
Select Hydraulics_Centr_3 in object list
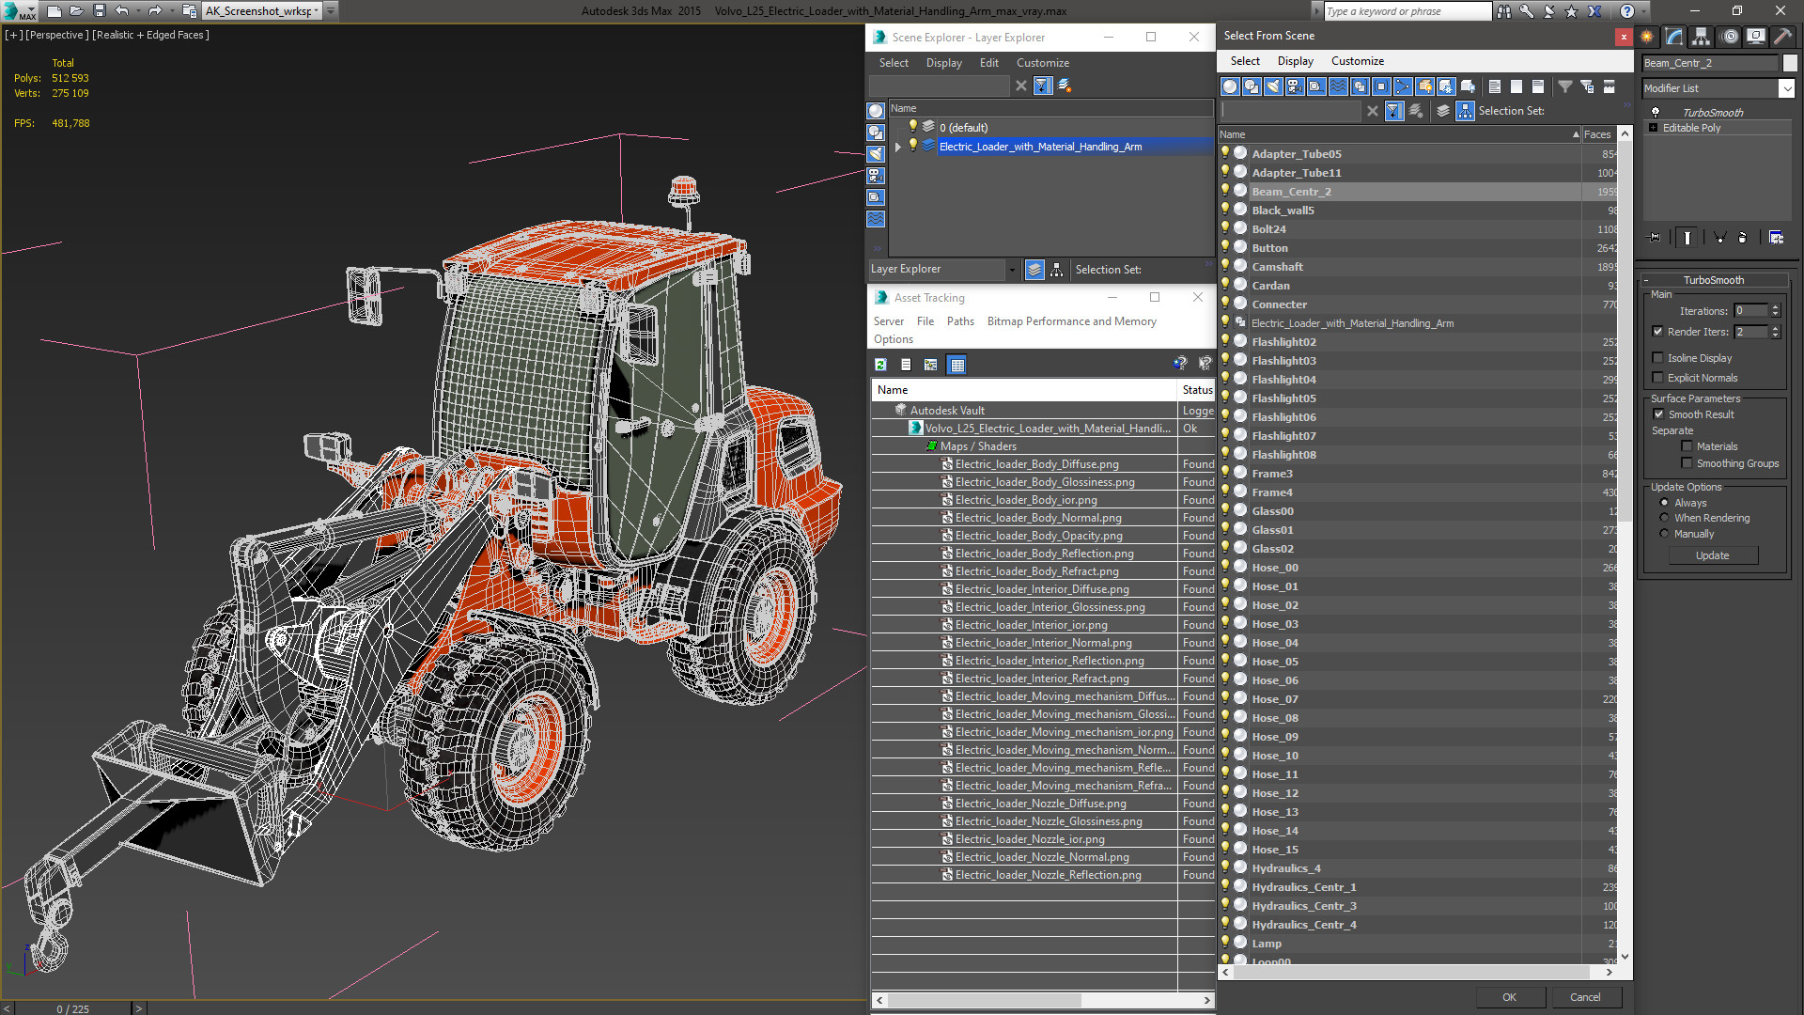[x=1304, y=906]
